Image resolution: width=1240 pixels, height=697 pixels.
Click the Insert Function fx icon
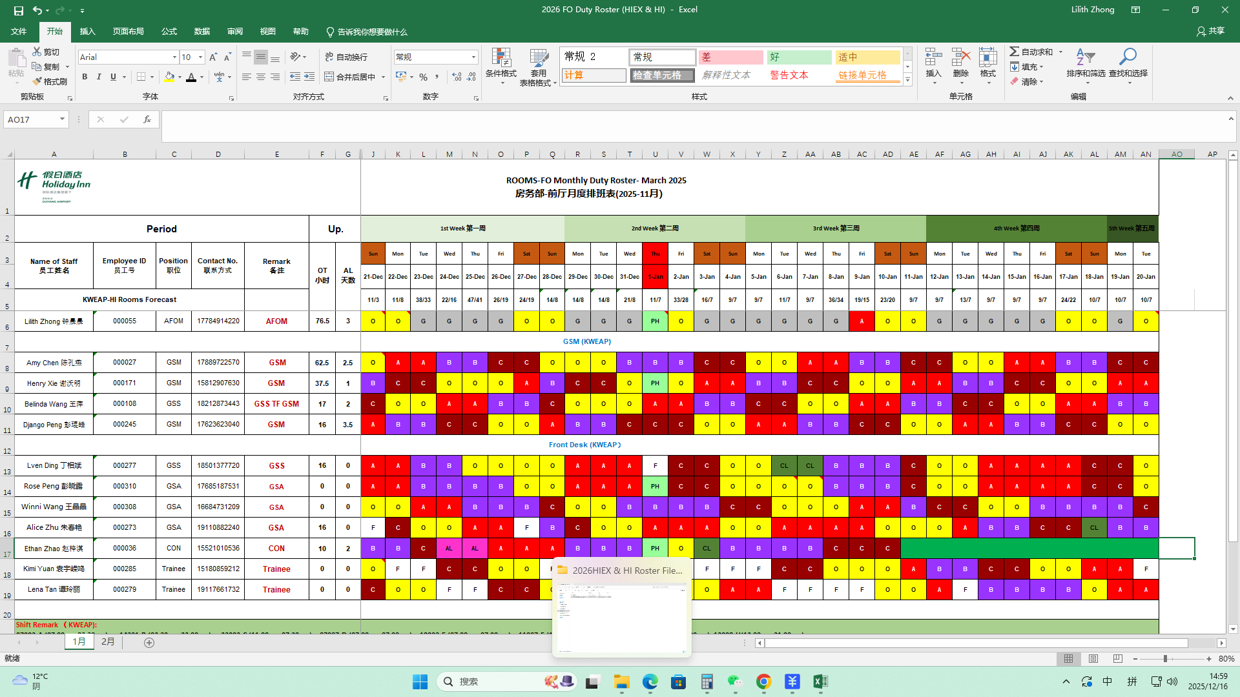click(147, 119)
